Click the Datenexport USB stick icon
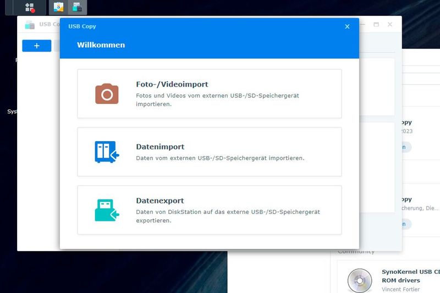The height and width of the screenshot is (293, 440). pos(107,211)
